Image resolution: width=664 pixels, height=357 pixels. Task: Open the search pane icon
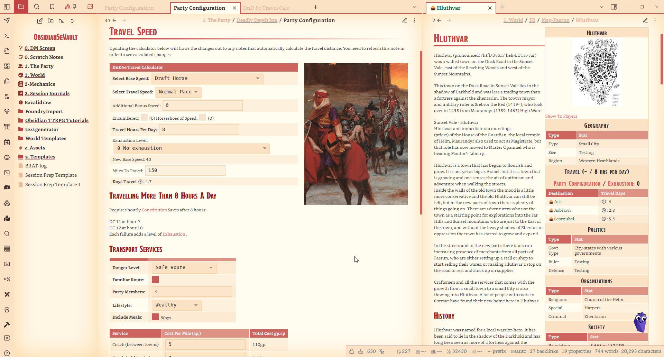point(37,7)
